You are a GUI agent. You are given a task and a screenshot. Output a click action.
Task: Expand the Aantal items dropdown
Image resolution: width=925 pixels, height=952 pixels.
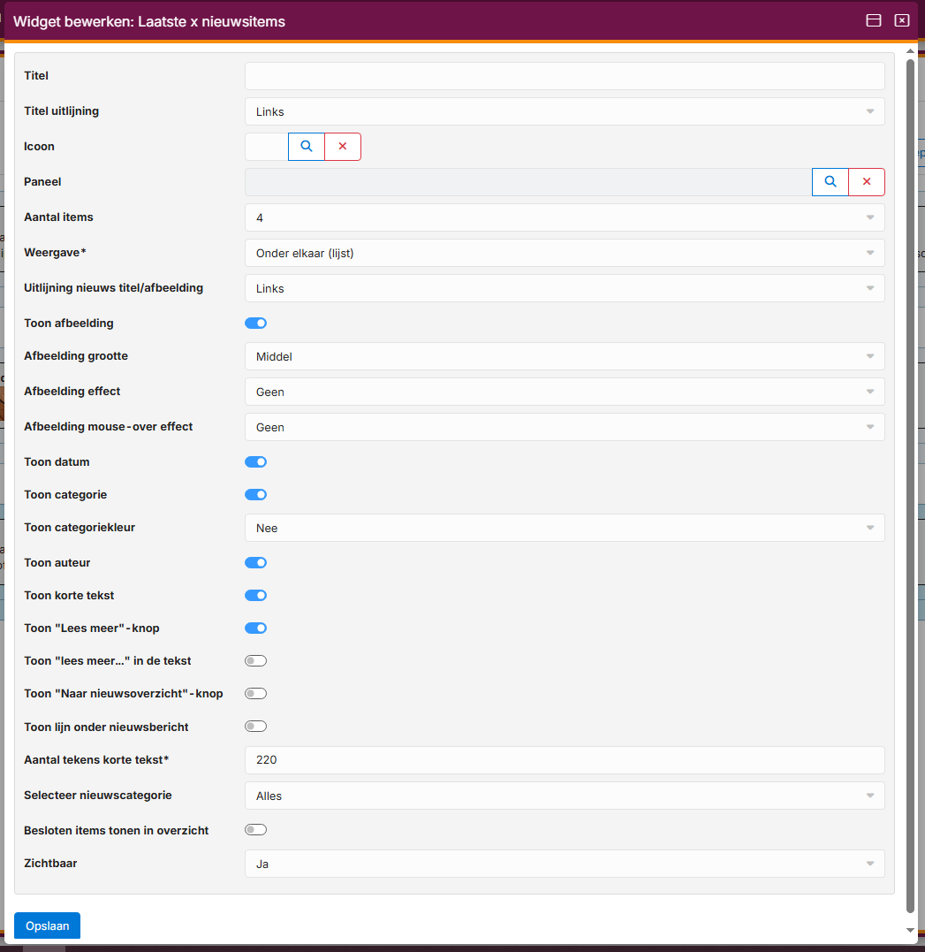coord(564,217)
